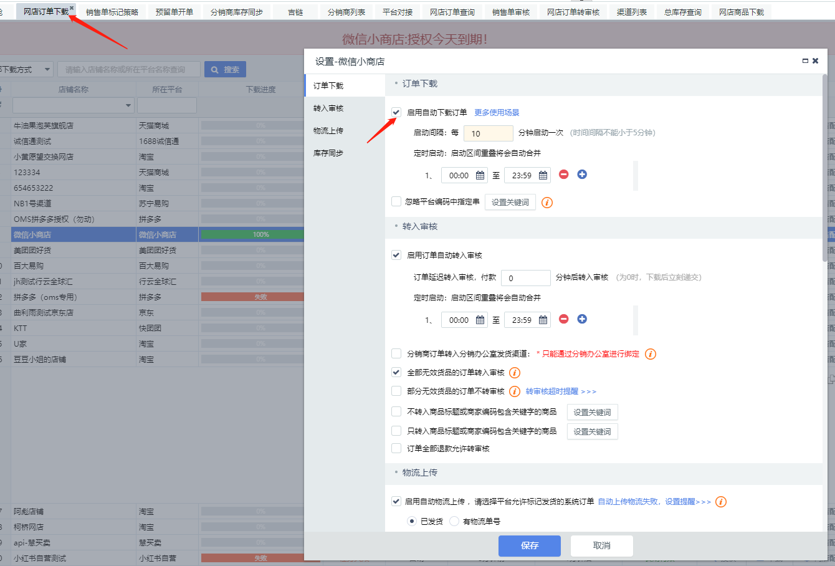835x566 pixels.
Task: Switch to 网店订单查询 tab
Action: point(452,12)
